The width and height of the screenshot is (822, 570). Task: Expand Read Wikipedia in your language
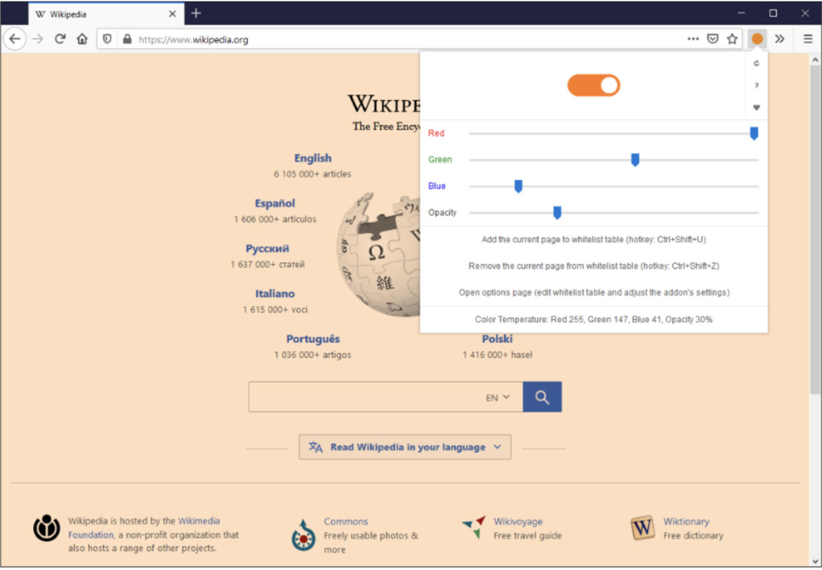point(405,447)
